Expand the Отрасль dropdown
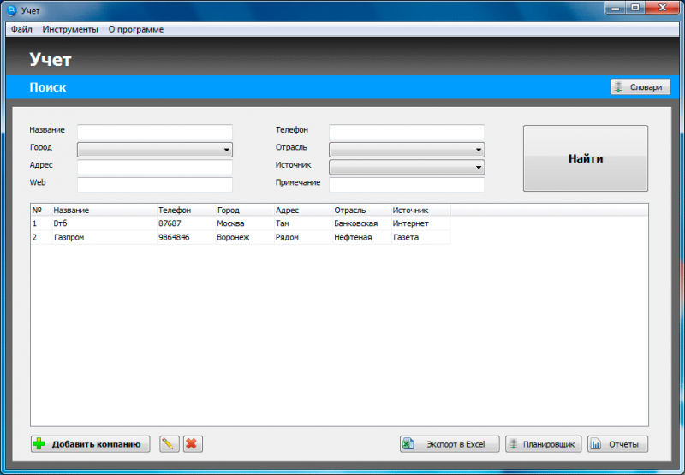Image resolution: width=685 pixels, height=475 pixels. point(407,150)
